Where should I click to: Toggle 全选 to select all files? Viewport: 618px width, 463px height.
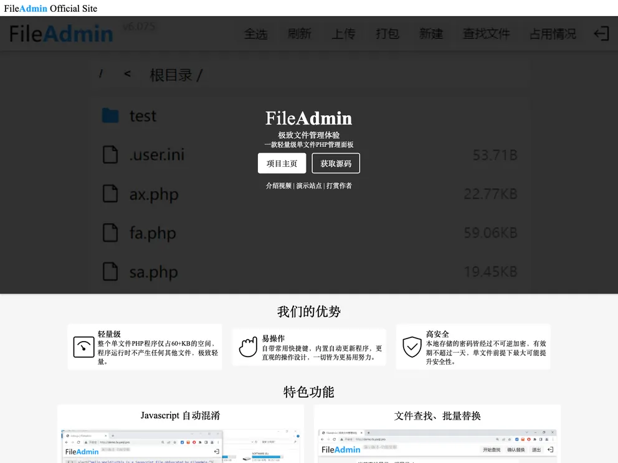coord(256,35)
